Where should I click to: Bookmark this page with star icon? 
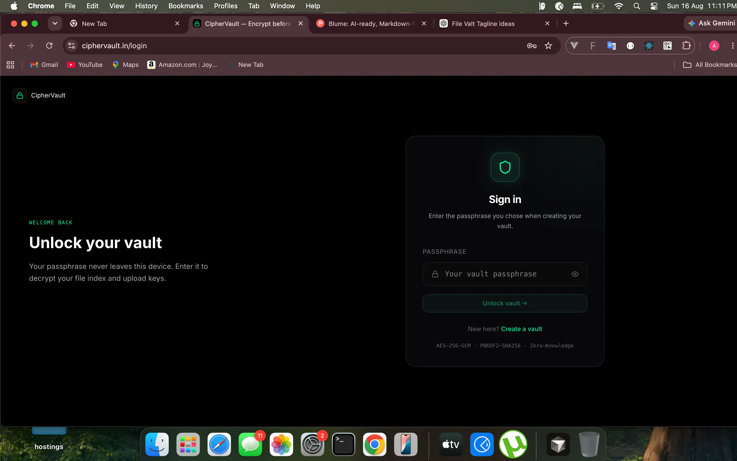tap(548, 46)
